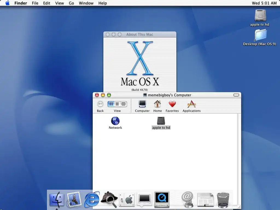Viewport: 280px width, 210px height.
Task: Open the View menu
Action: coord(59,3)
